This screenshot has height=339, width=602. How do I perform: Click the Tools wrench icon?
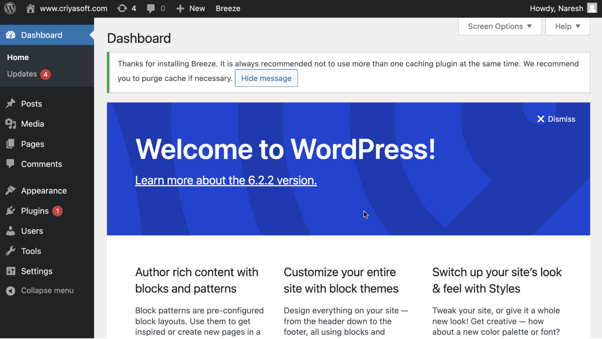[10, 251]
